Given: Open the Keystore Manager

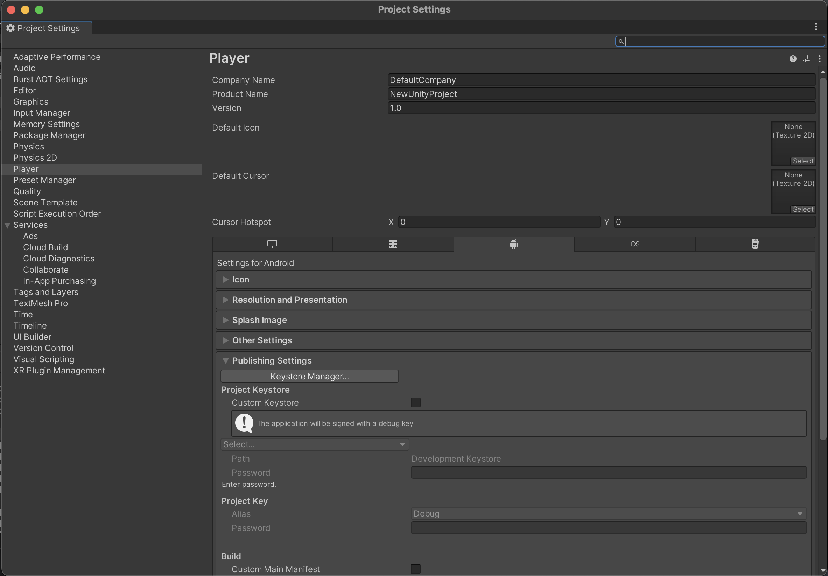Looking at the screenshot, I should pyautogui.click(x=309, y=376).
